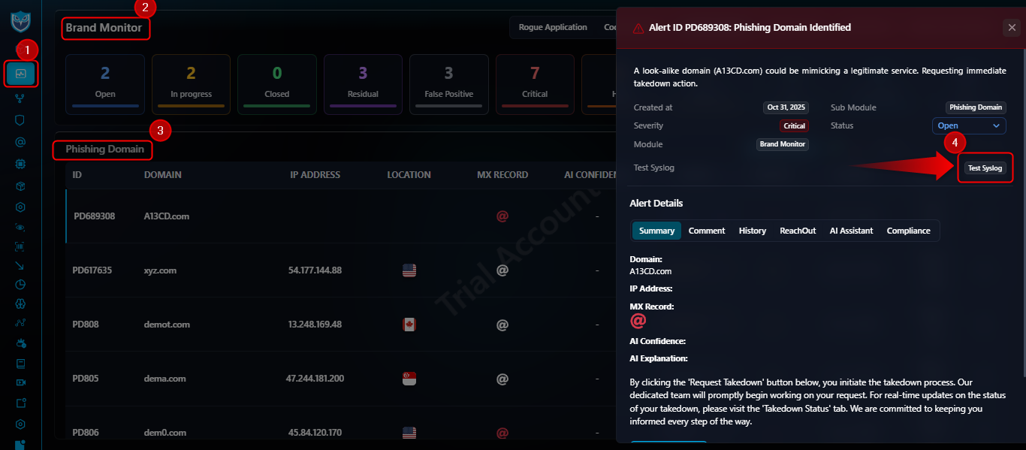Open the Comment tab
This screenshot has height=450, width=1026.
pyautogui.click(x=707, y=231)
